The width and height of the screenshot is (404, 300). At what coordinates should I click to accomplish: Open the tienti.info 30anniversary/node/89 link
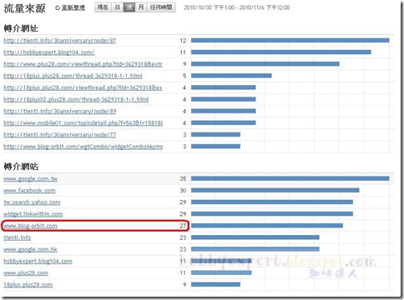point(60,111)
